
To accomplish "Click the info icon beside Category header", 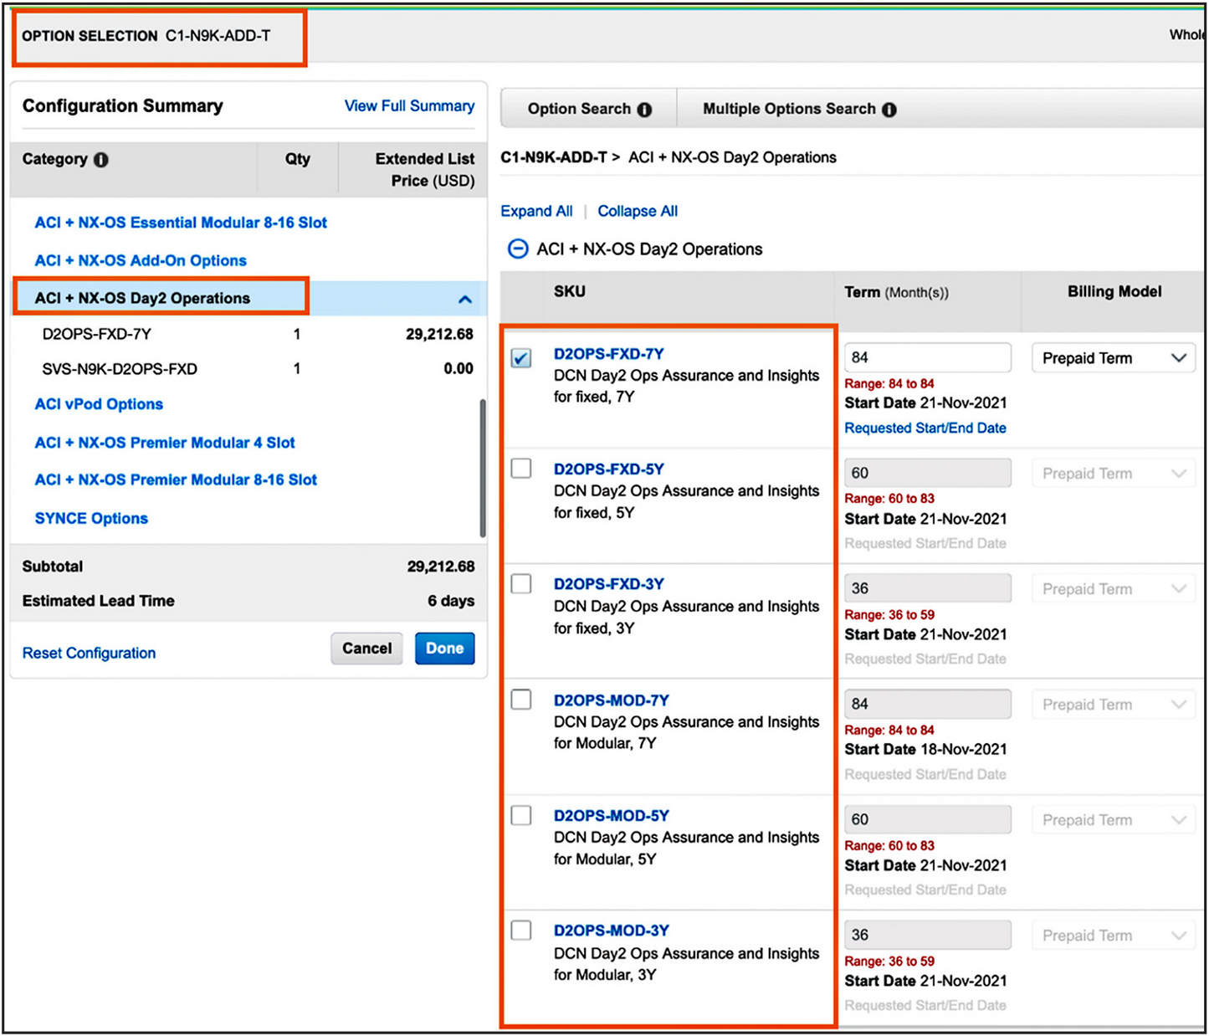I will pos(101,160).
